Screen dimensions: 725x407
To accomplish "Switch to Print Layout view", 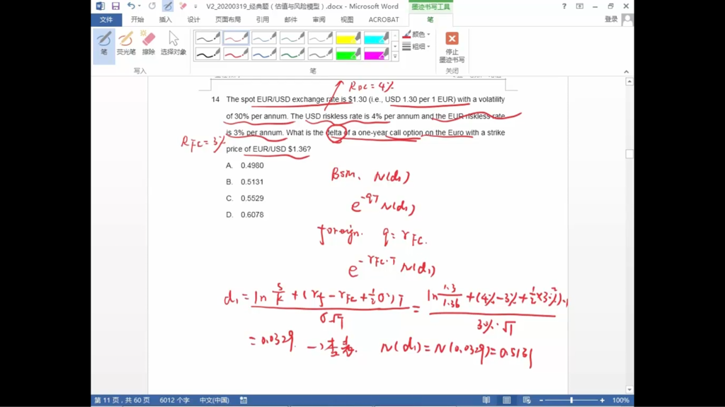I will coord(507,400).
